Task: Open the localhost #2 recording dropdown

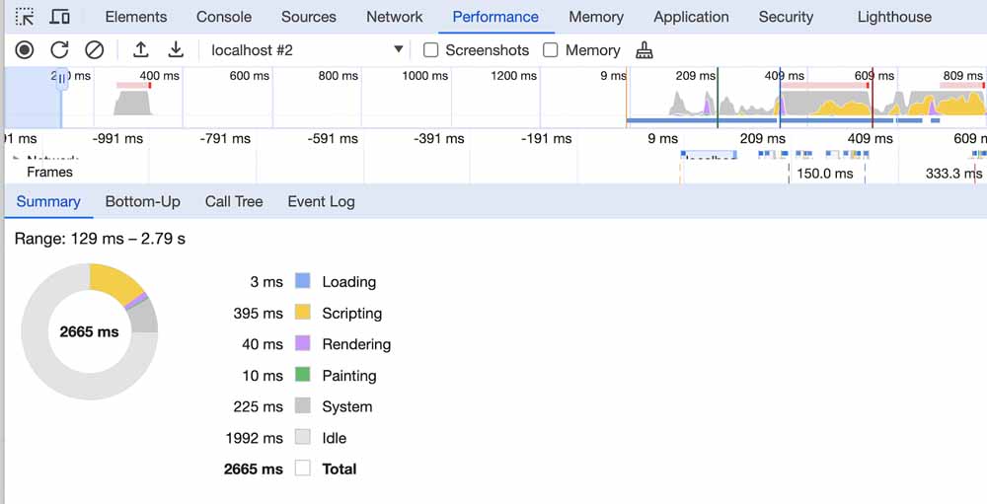Action: click(x=307, y=49)
